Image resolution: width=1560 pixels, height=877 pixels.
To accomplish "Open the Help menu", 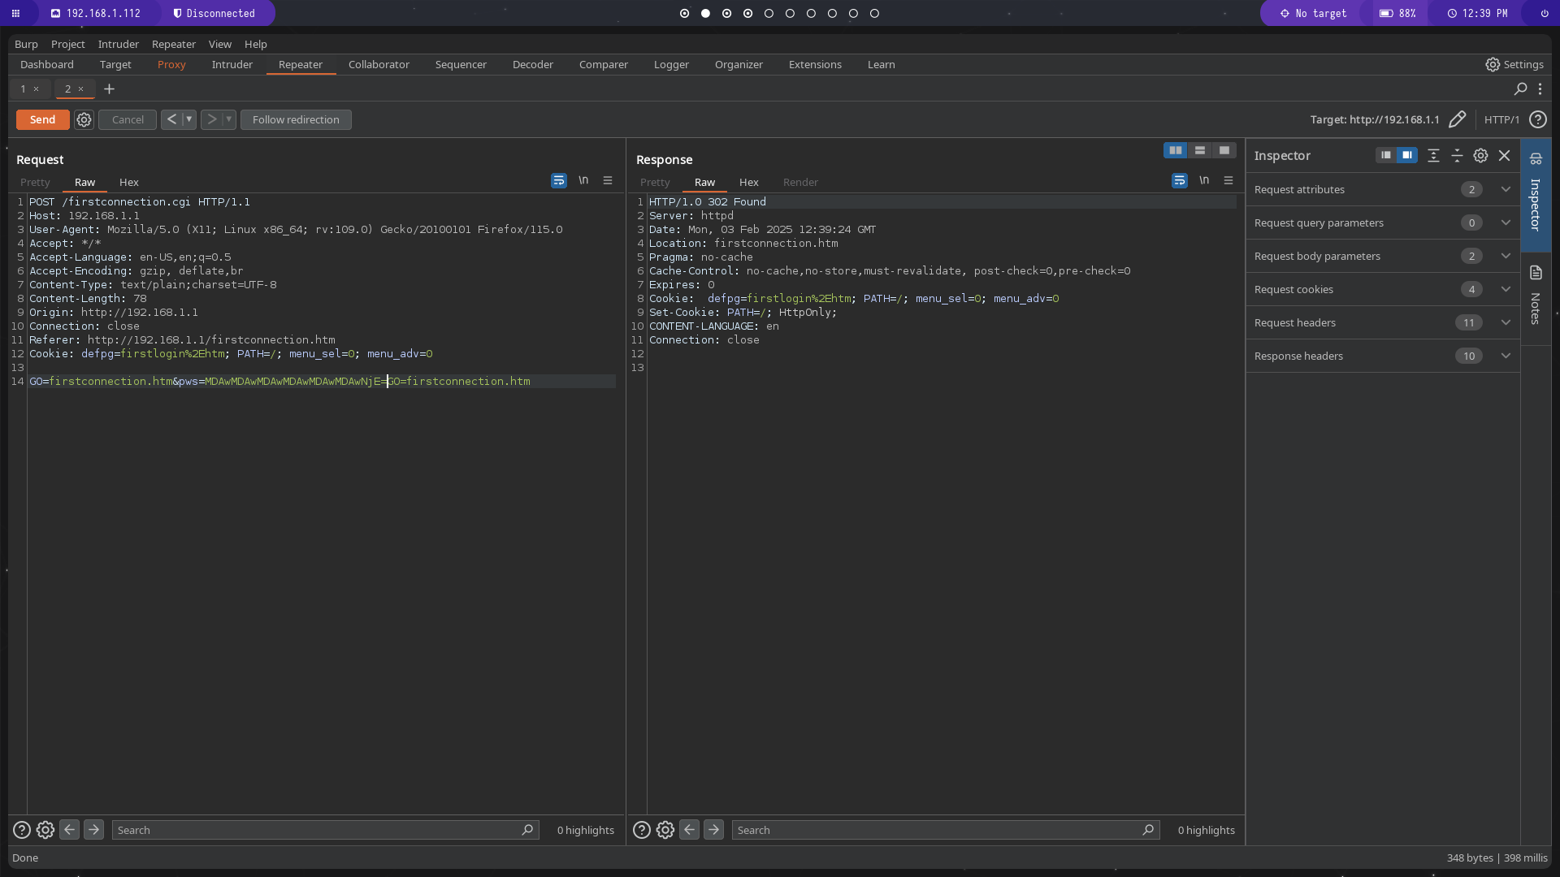I will [255, 44].
